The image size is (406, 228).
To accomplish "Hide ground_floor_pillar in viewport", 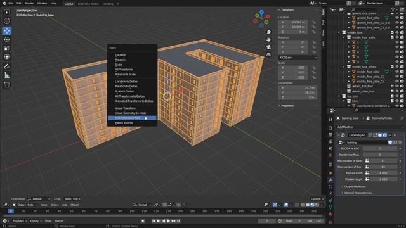I will [396, 18].
